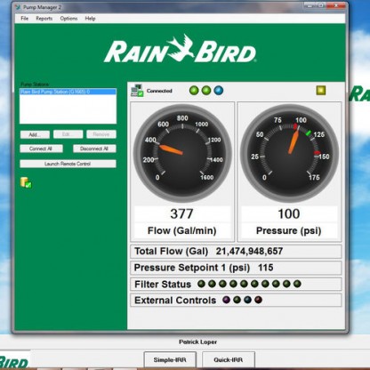This screenshot has height=370, width=370.
Task: Click the first Filter Status indicator light
Action: (x=201, y=284)
